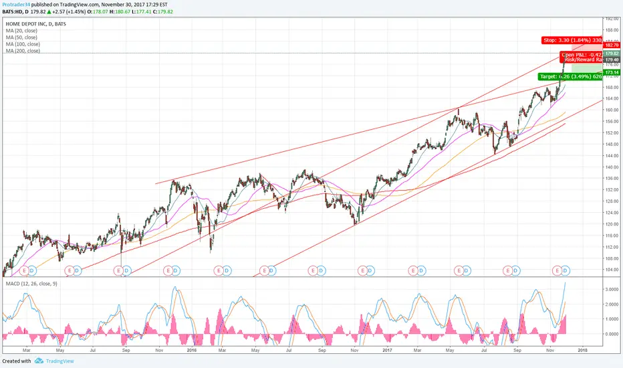This screenshot has width=623, height=368.
Task: Click the +2.57 (+1.45%) change value
Action: coord(69,12)
